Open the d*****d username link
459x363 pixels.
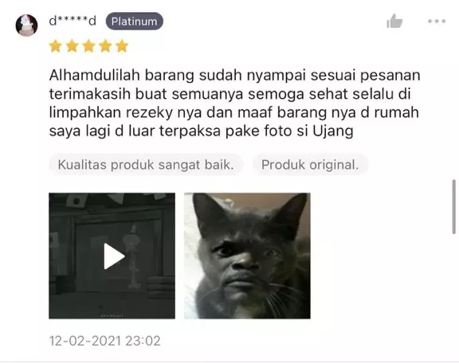(x=73, y=21)
